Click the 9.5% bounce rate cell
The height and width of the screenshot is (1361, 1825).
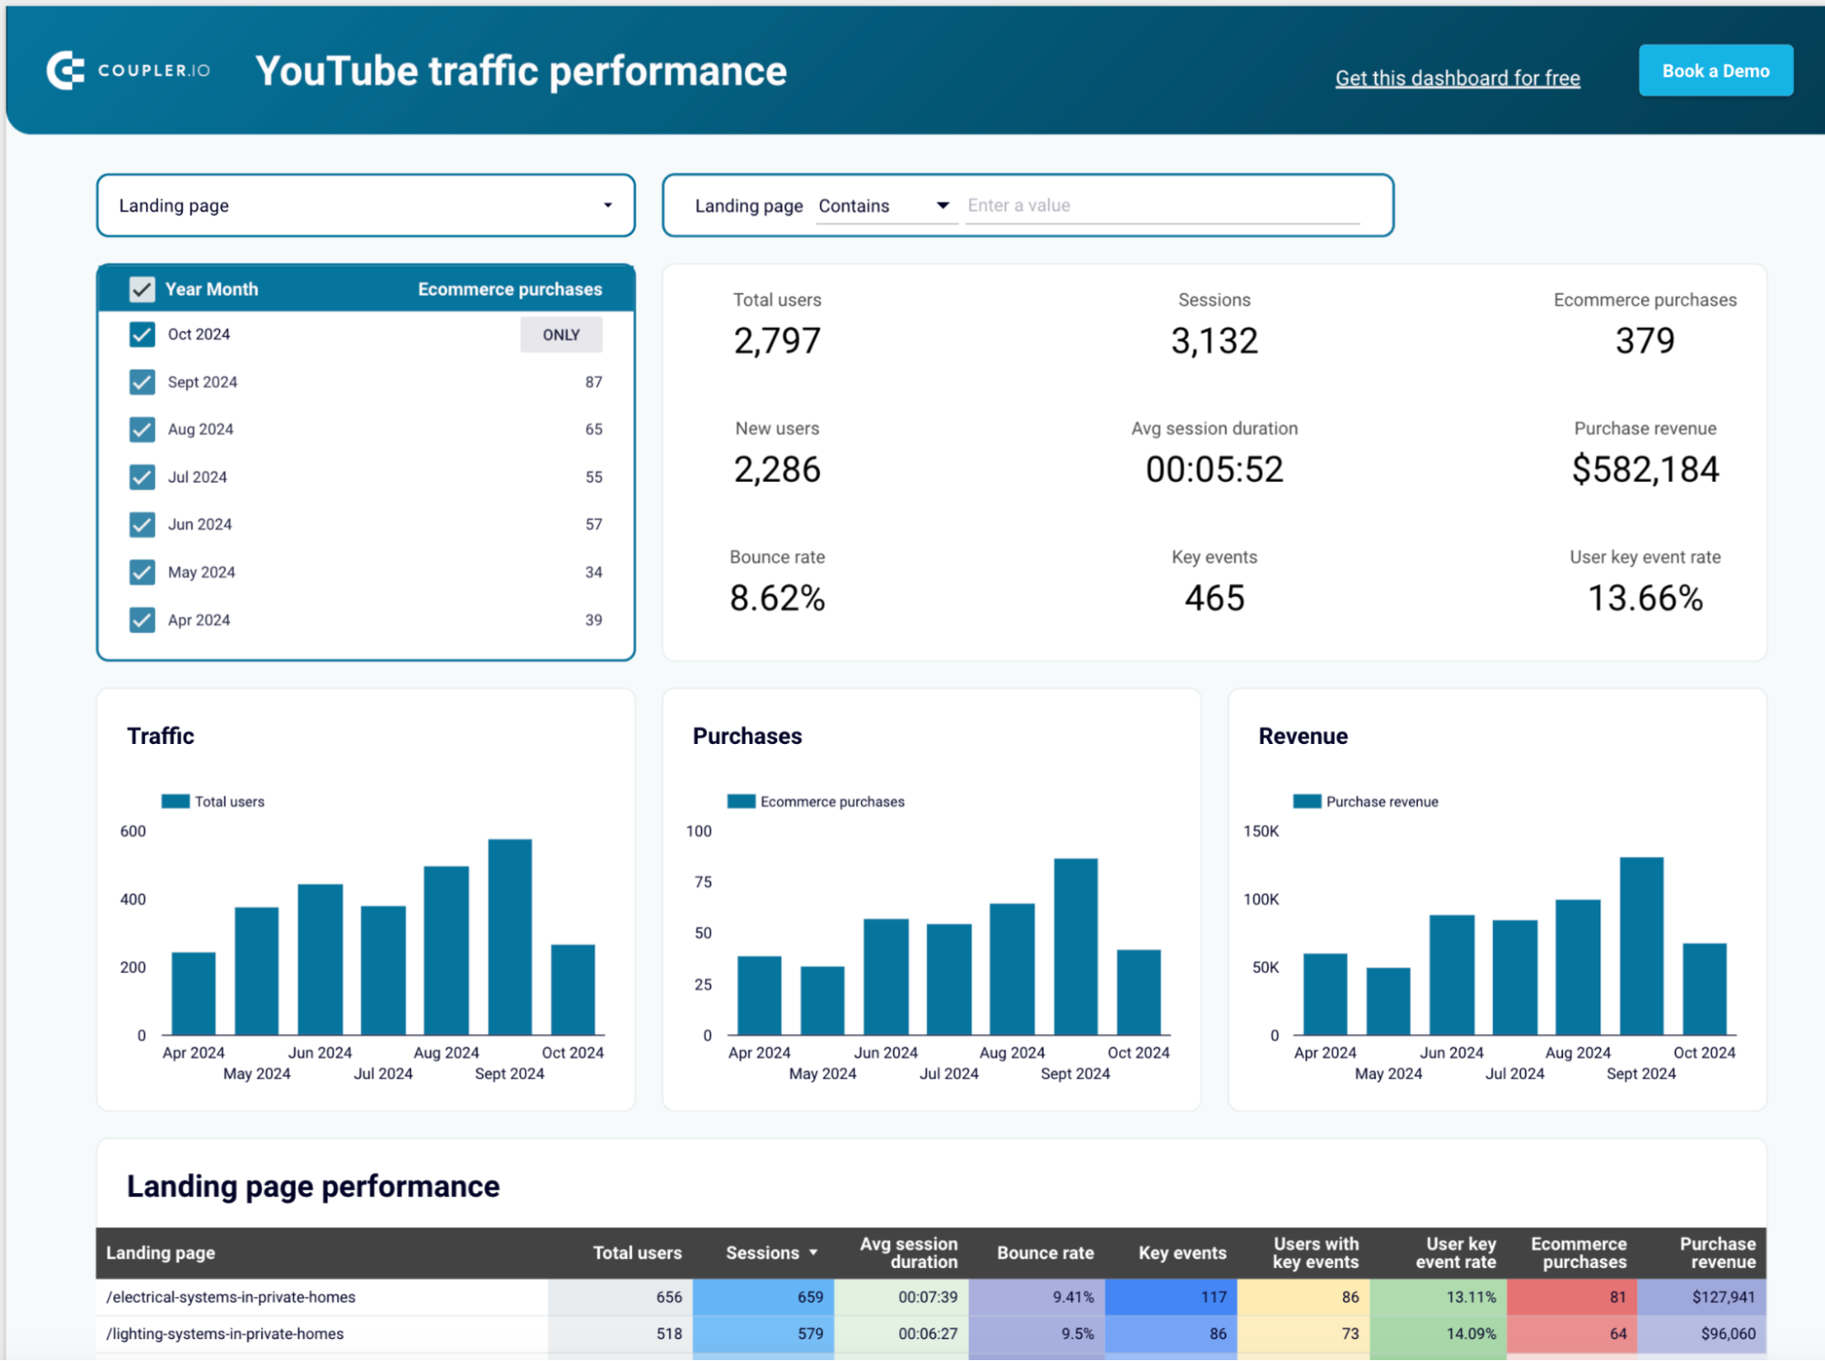1036,1334
